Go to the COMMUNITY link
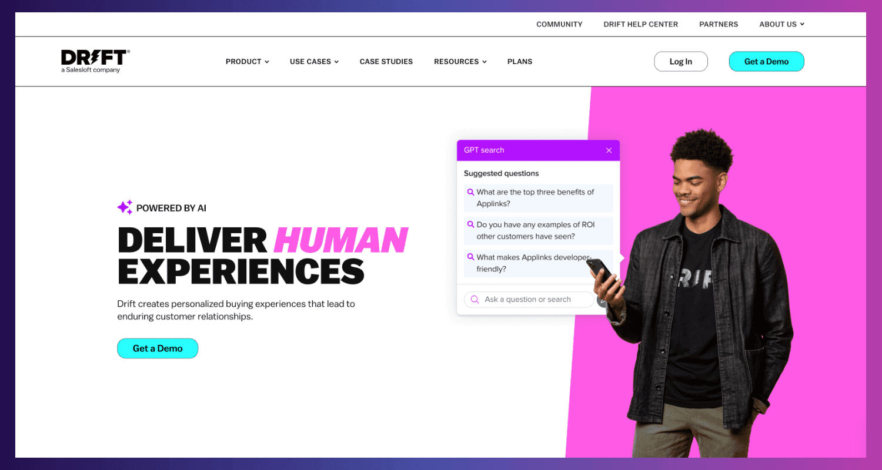 point(559,25)
